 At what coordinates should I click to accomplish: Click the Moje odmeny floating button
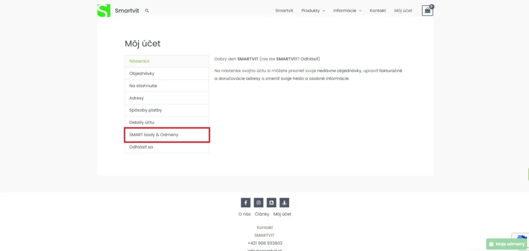point(507,244)
